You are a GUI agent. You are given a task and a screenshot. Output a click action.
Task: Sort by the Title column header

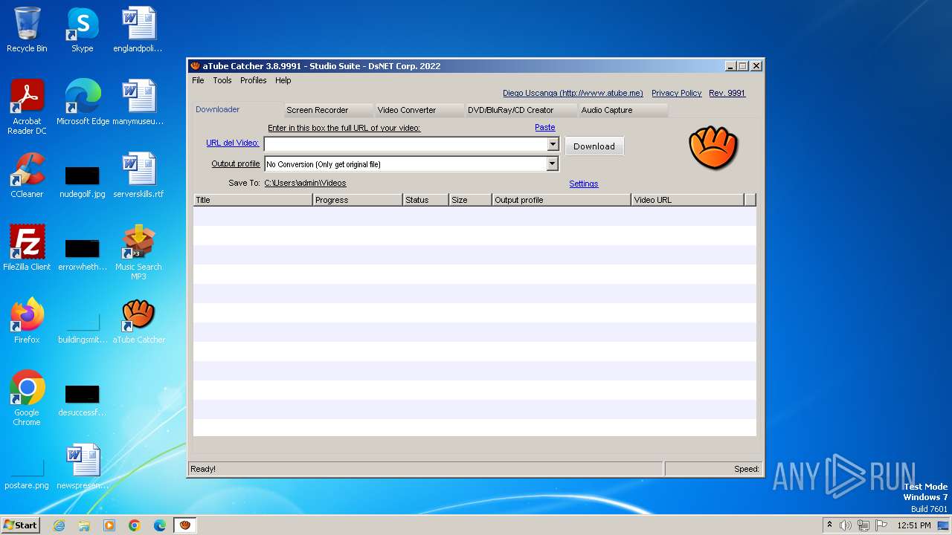pyautogui.click(x=253, y=200)
